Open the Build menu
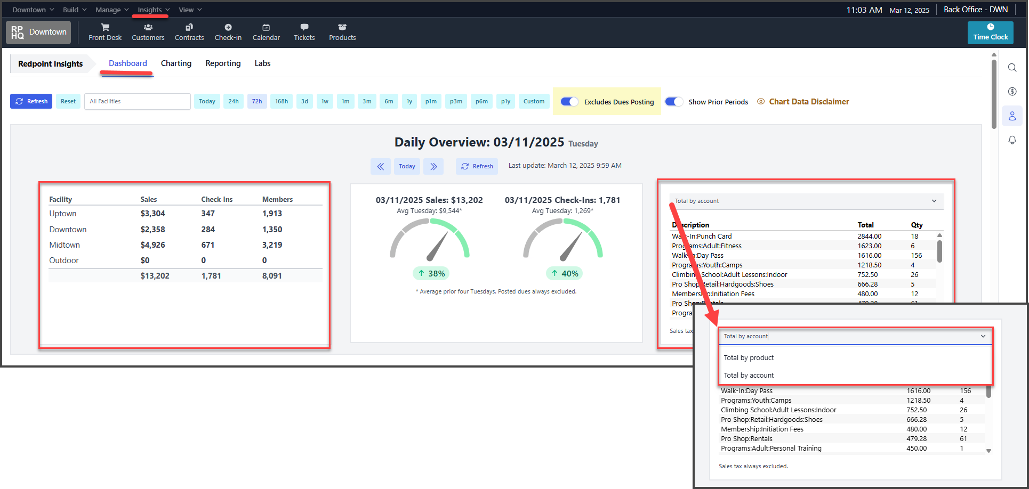 pyautogui.click(x=75, y=10)
